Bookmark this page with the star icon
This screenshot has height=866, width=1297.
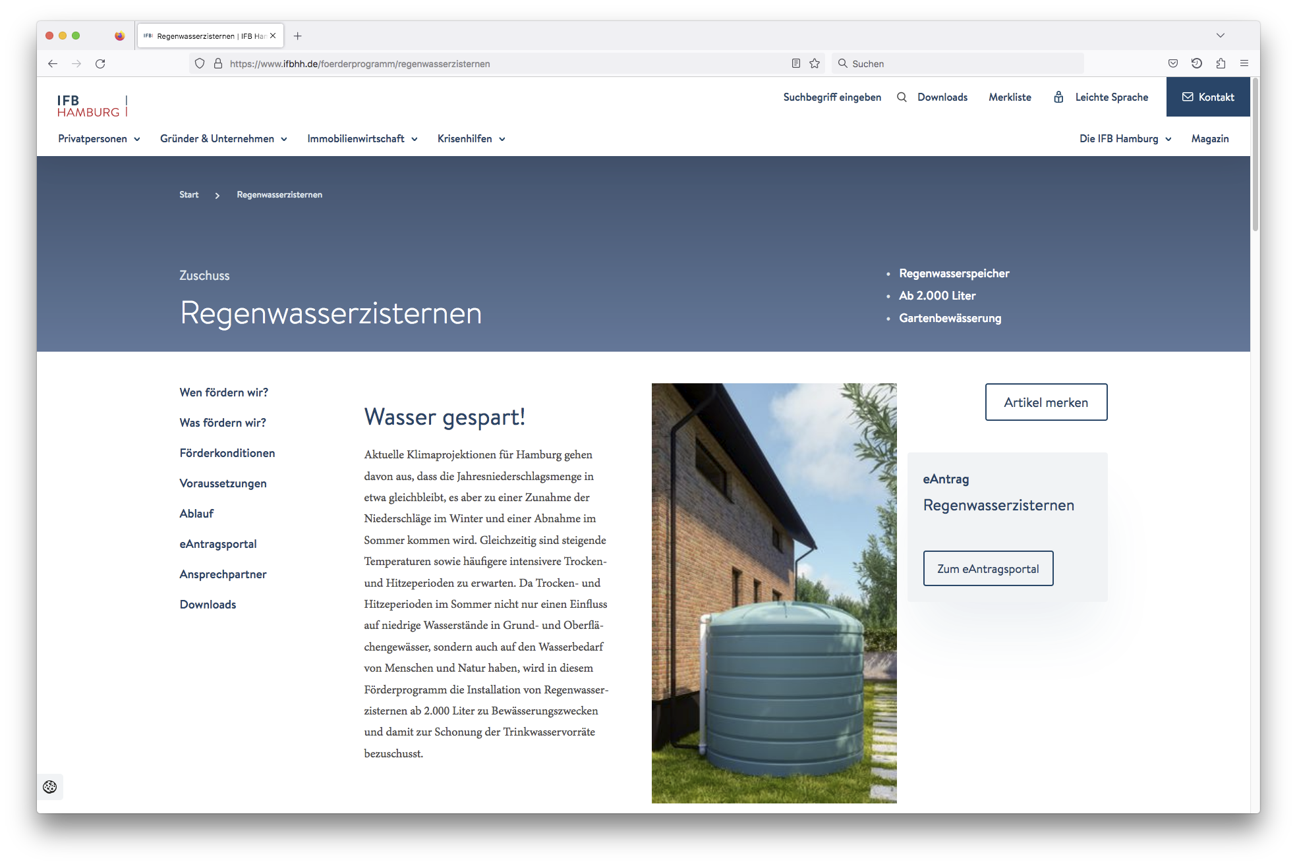pyautogui.click(x=815, y=64)
